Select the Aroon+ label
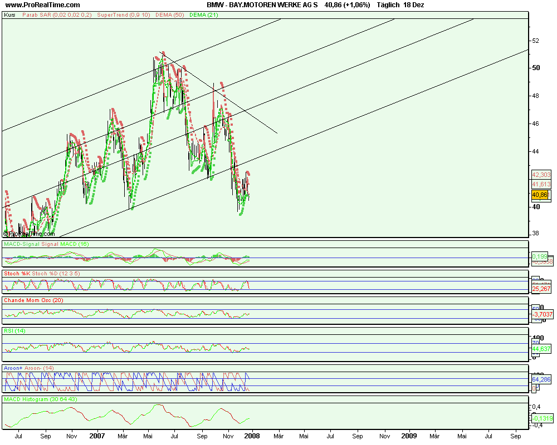Image resolution: width=557 pixels, height=445 pixels. point(13,368)
